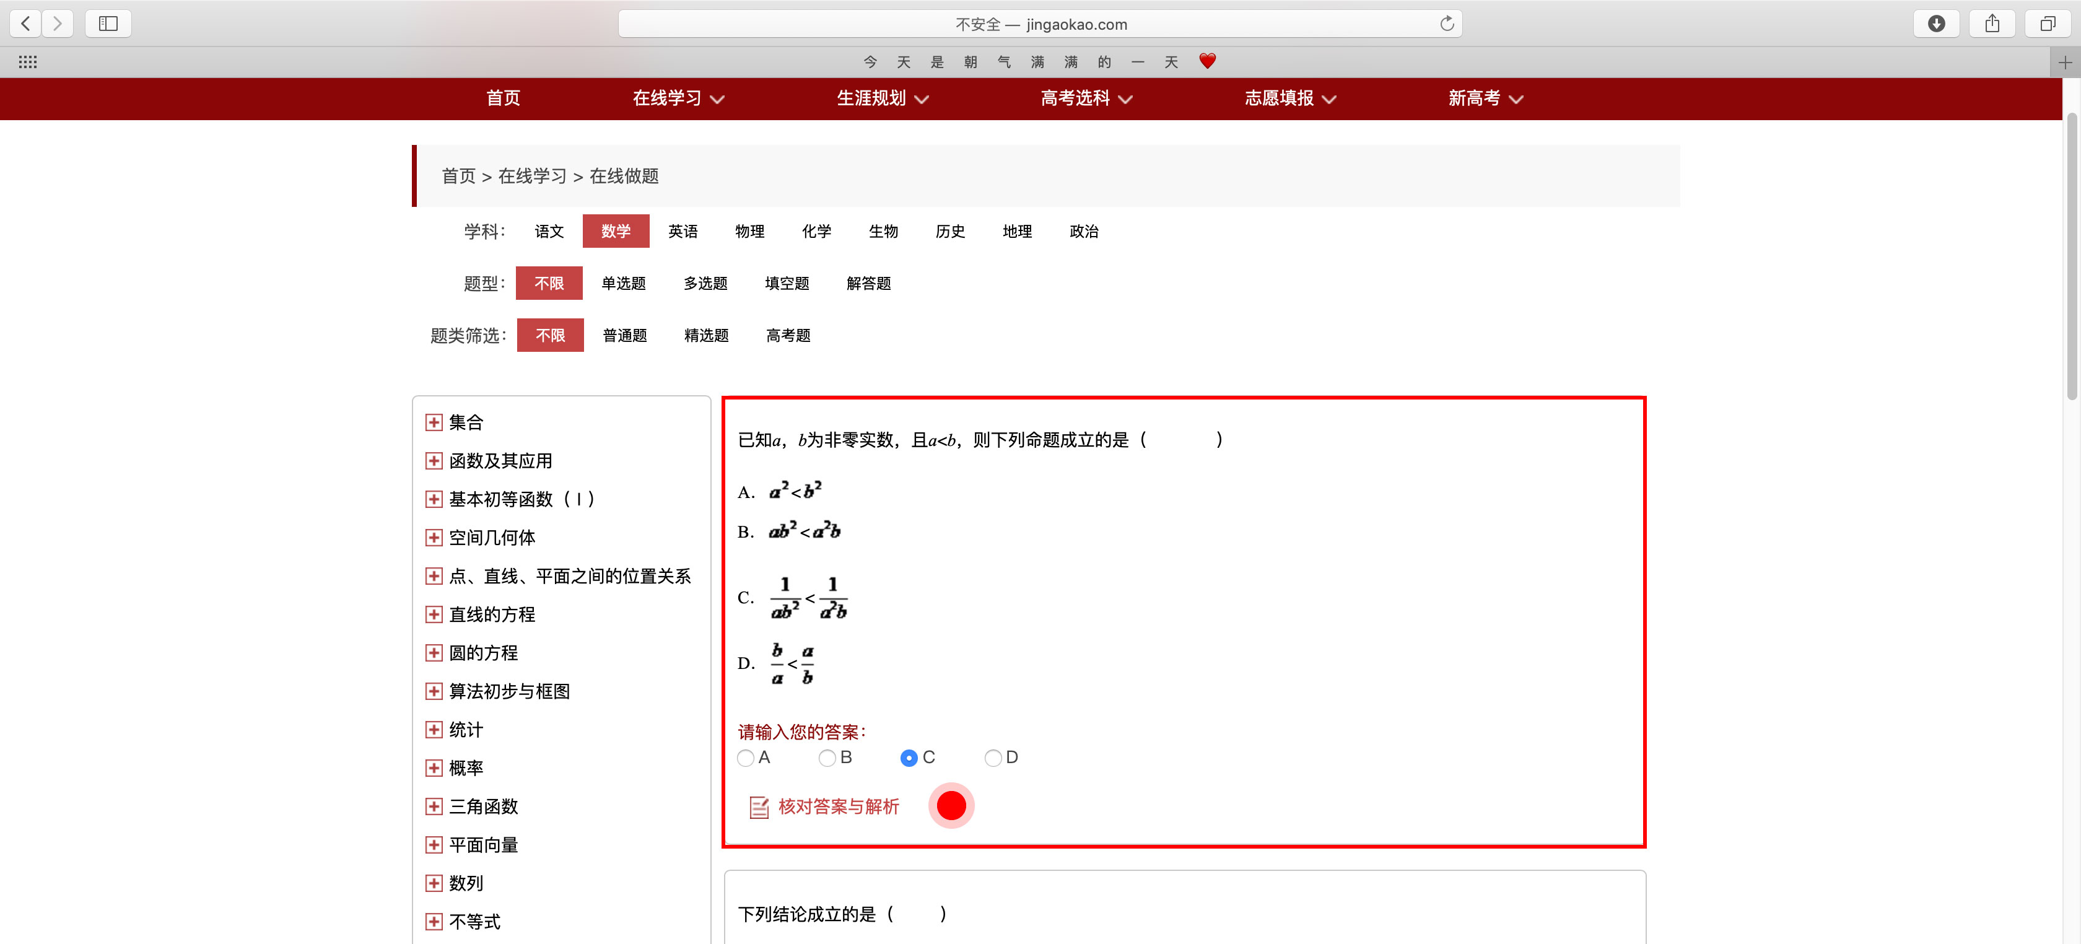This screenshot has width=2081, height=944.
Task: Click the new tab plus button
Action: (2065, 62)
